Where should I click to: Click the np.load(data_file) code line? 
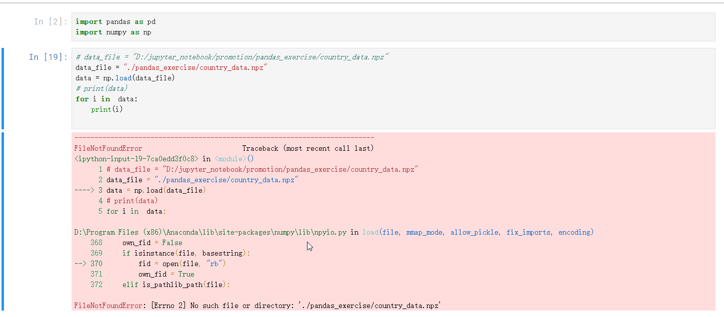click(125, 78)
